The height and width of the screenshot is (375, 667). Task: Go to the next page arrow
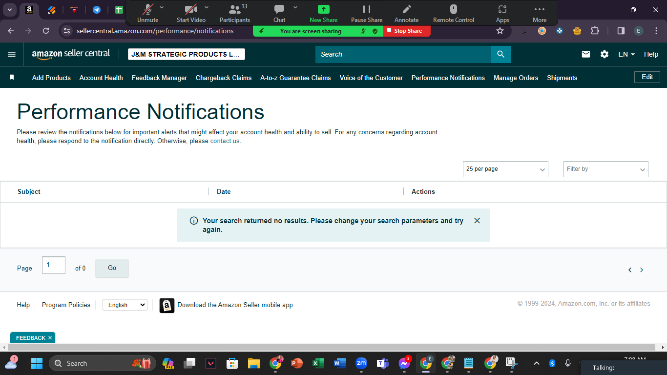pos(642,270)
